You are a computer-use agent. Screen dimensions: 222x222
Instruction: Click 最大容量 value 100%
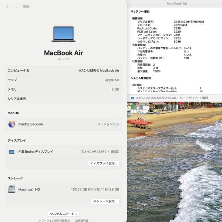coord(157,71)
